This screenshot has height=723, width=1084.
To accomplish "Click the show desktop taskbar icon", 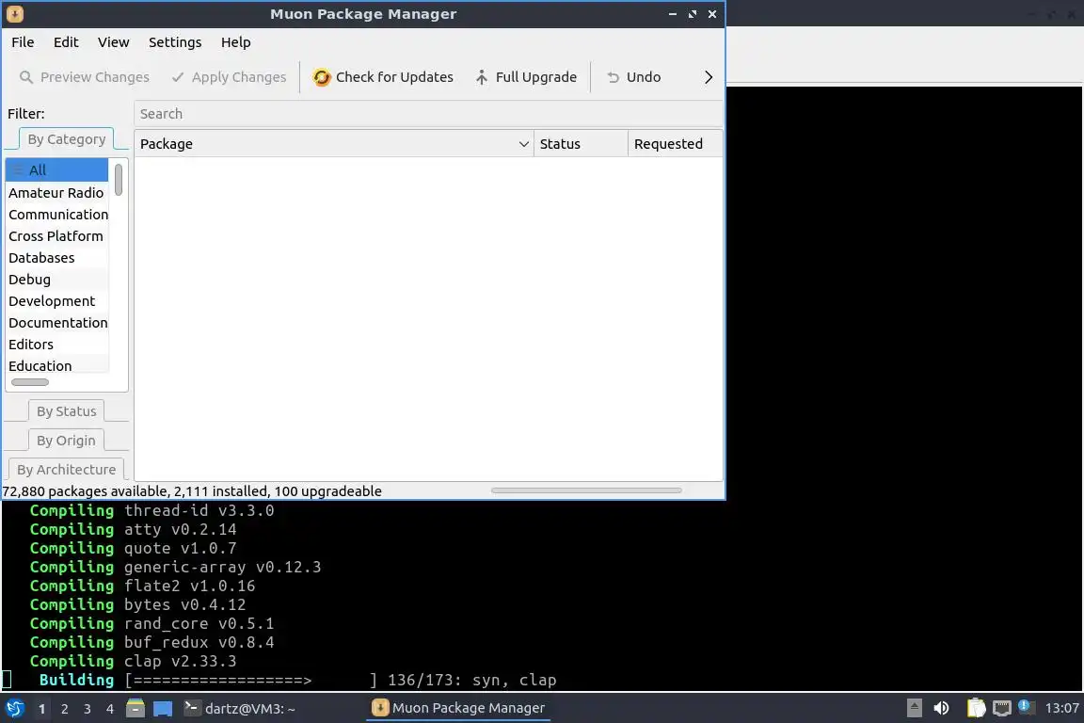I will click(163, 708).
